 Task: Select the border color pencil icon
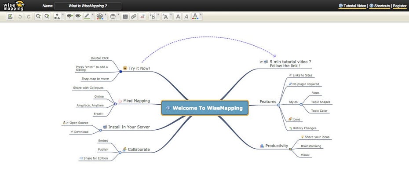pos(87,16)
